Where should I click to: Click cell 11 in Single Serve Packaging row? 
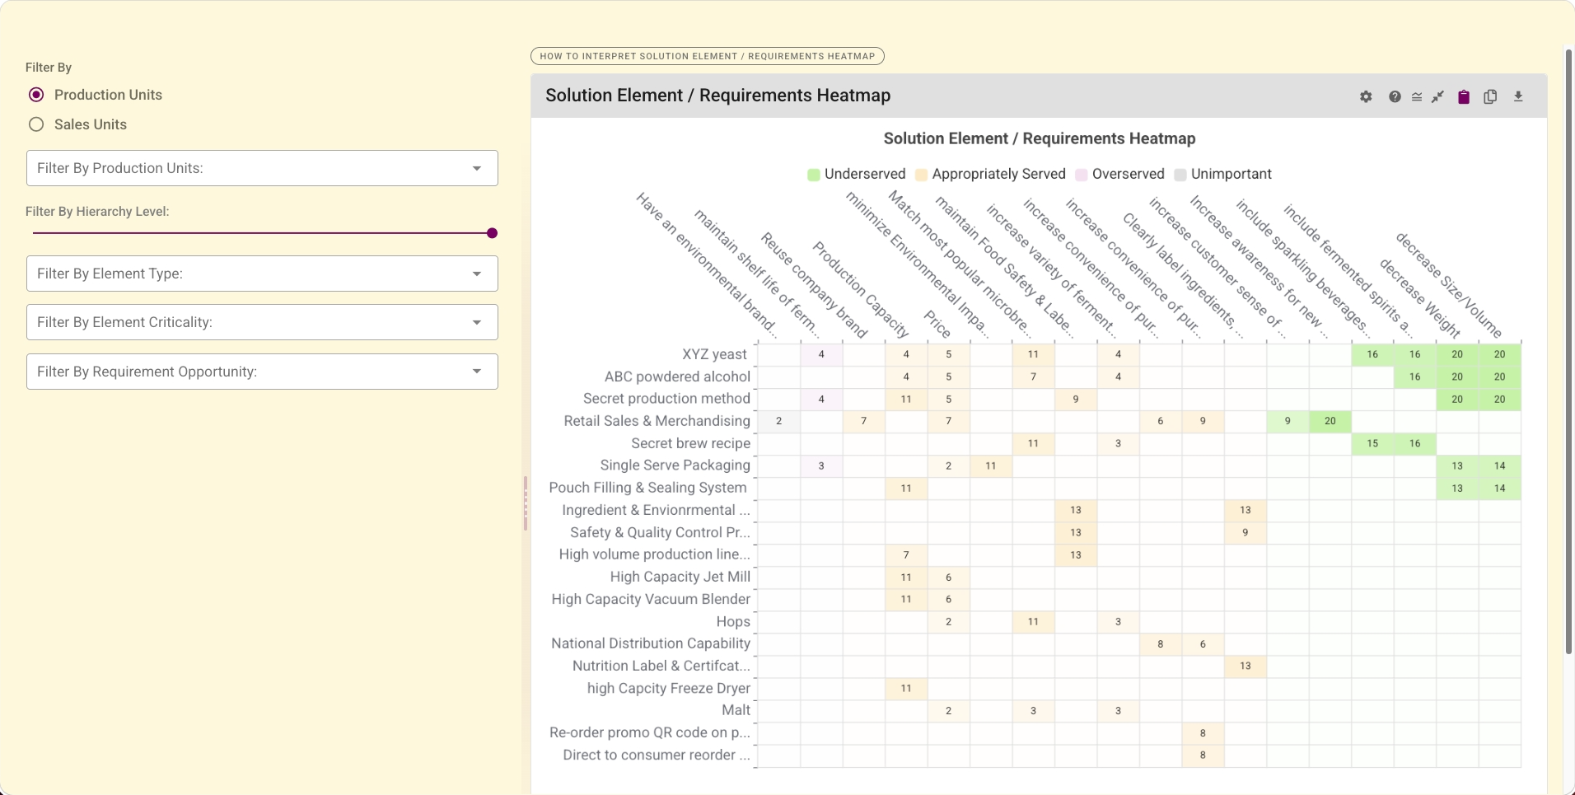coord(991,465)
